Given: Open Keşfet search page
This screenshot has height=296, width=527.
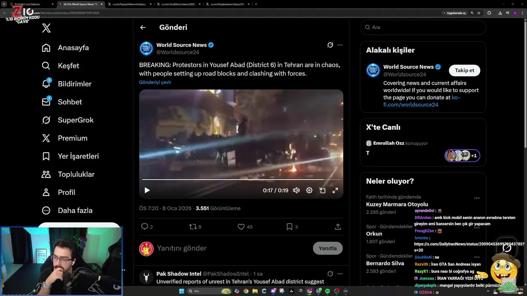Looking at the screenshot, I should 61,66.
